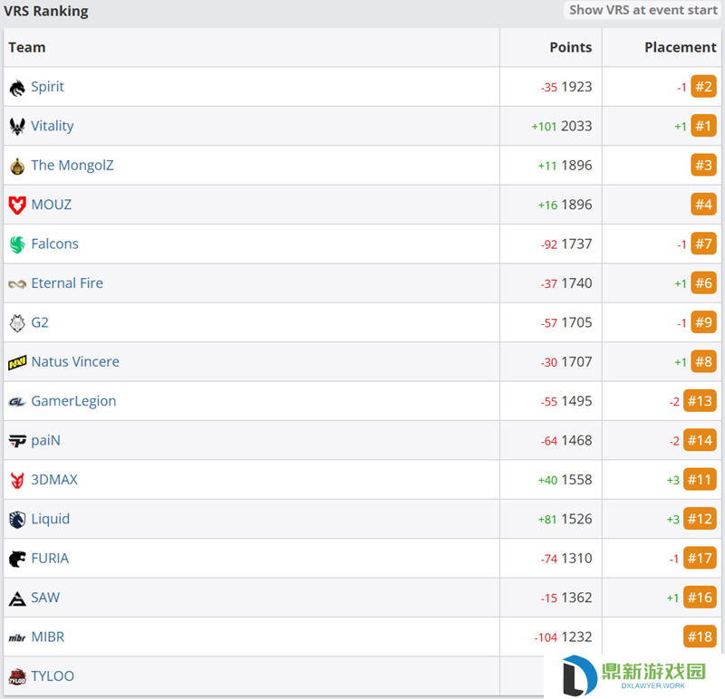Open the Natus Vincere team link
The width and height of the screenshot is (725, 699).
(75, 362)
